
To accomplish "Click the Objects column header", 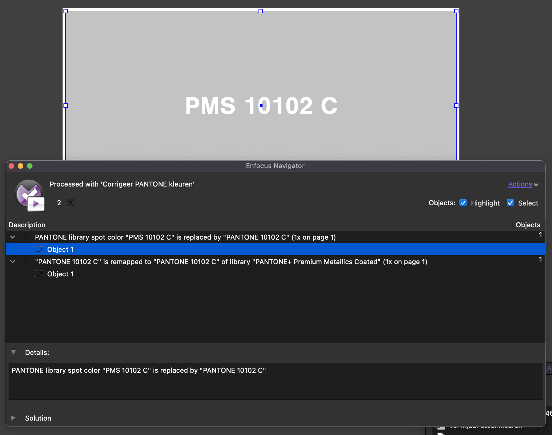I will 528,225.
